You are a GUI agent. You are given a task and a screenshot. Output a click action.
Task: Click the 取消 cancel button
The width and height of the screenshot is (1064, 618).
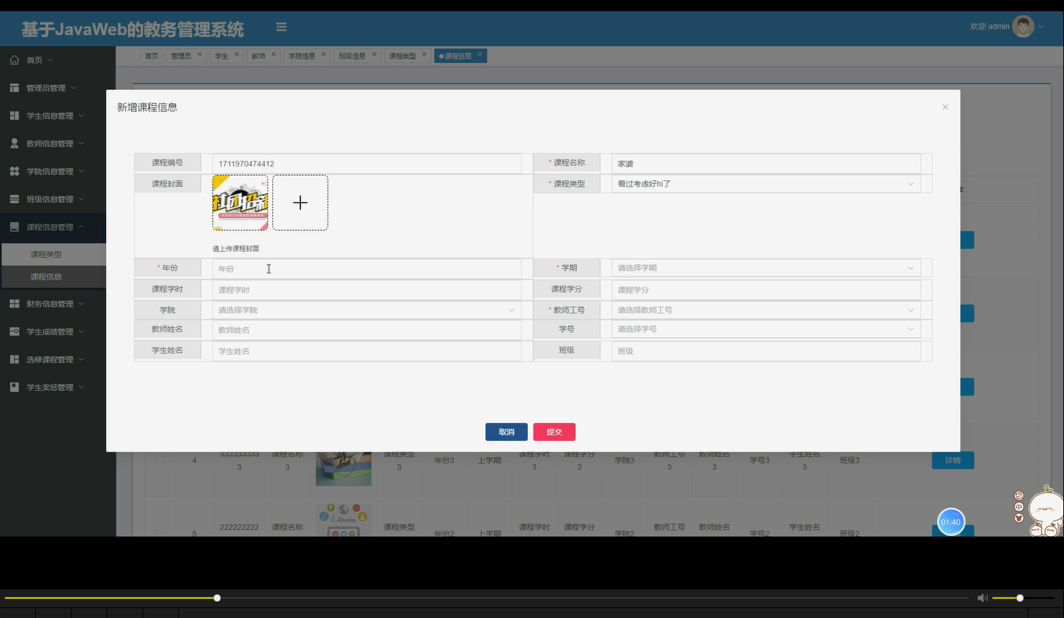click(506, 432)
